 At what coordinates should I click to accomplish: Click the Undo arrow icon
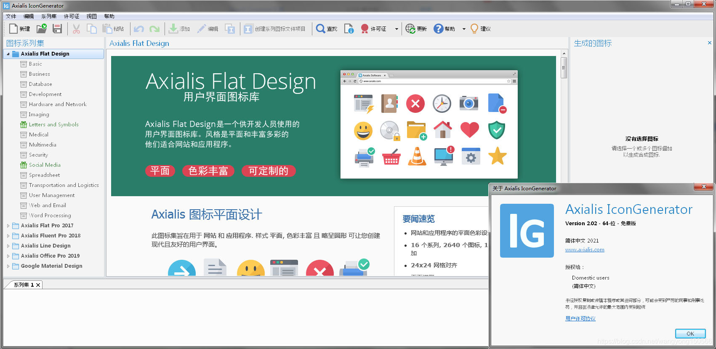pos(139,29)
